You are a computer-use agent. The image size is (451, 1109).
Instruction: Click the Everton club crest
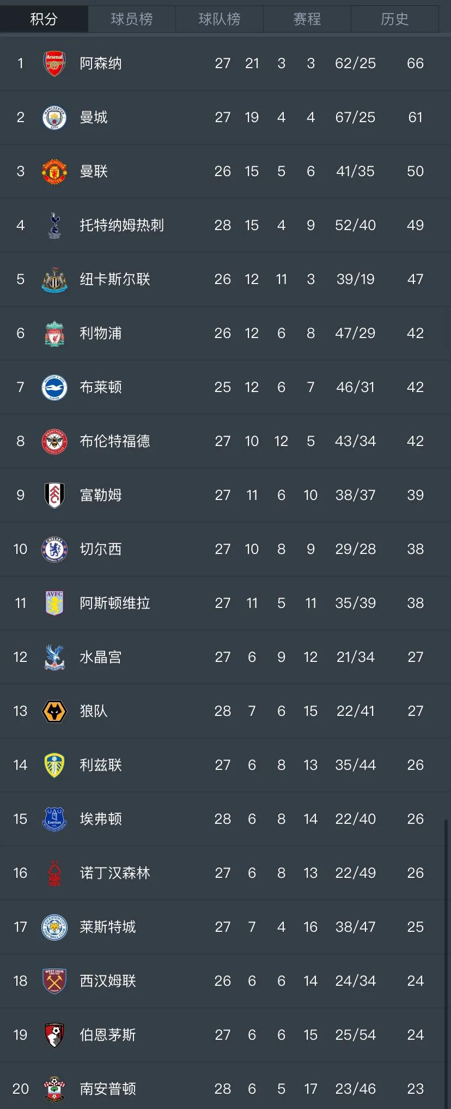tap(54, 819)
